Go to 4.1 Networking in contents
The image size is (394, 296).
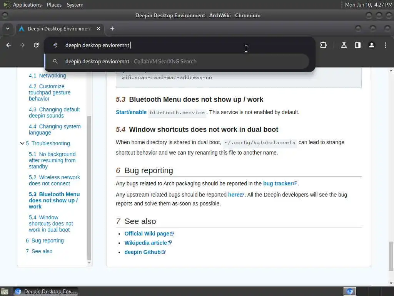[47, 76]
